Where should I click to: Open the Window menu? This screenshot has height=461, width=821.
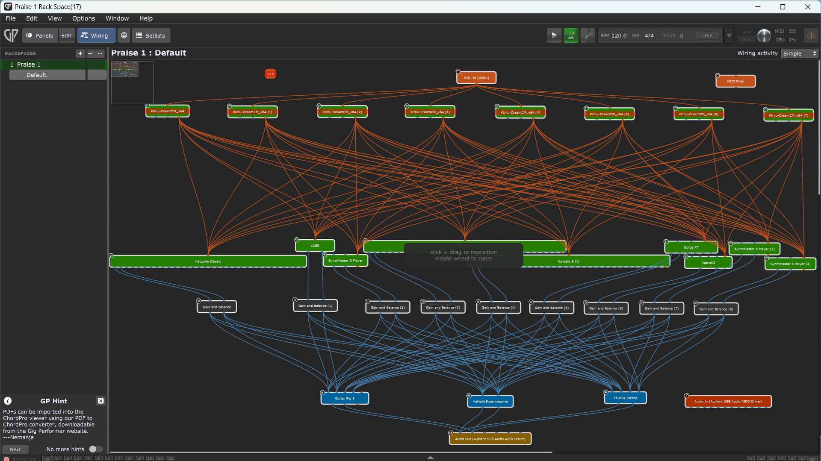[x=117, y=18]
